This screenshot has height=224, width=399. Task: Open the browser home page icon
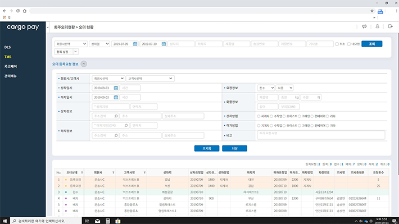tap(25, 11)
